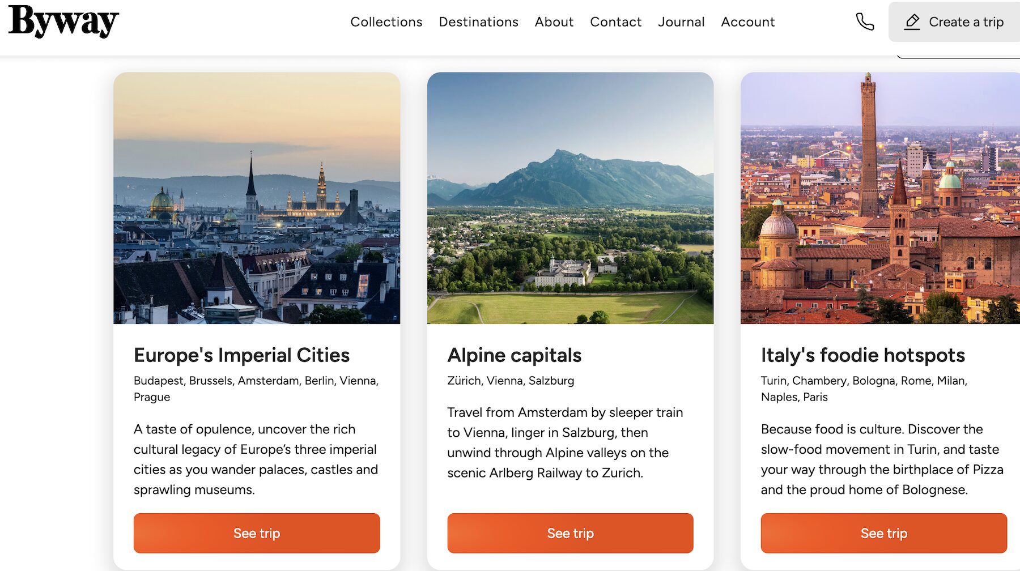This screenshot has width=1020, height=571.
Task: Open the Salzburg mountain landscape photo
Action: click(570, 198)
